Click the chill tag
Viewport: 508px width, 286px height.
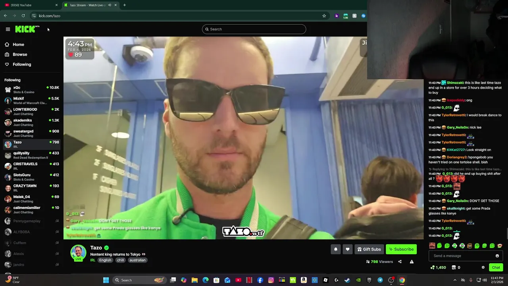point(120,260)
